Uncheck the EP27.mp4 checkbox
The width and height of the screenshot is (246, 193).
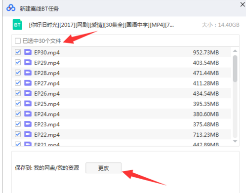tap(18, 83)
